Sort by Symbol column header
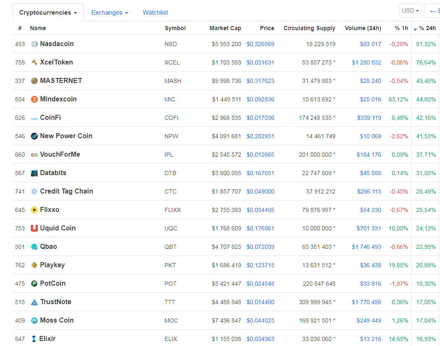The image size is (440, 346). pos(175,28)
